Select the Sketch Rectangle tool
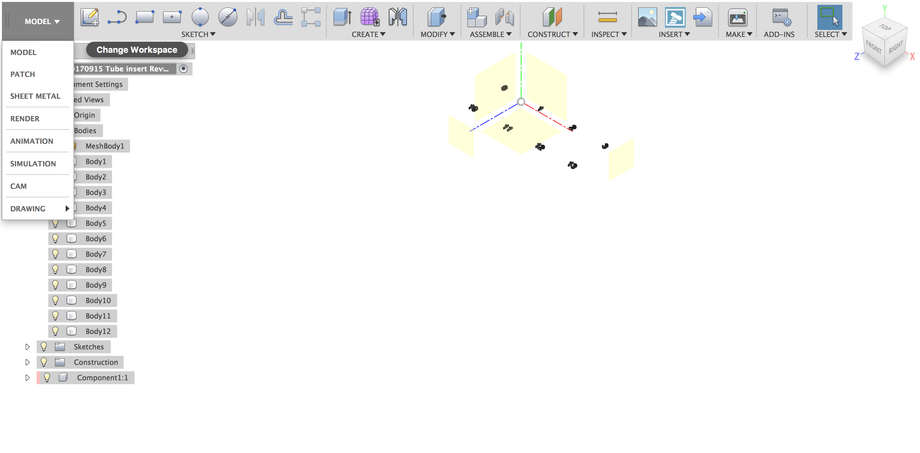 tap(144, 17)
